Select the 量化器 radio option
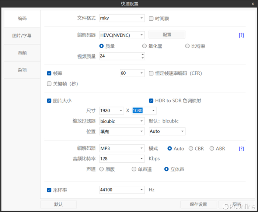This screenshot has height=212, width=258. coord(144,46)
